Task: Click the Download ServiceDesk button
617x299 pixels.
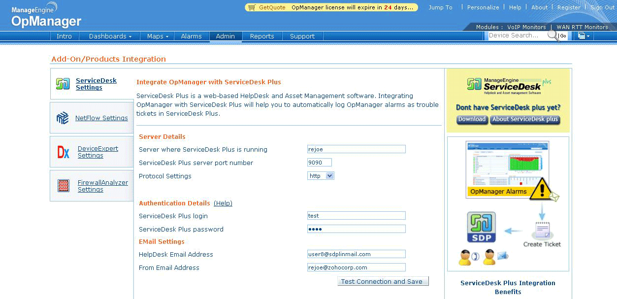Action: click(472, 119)
